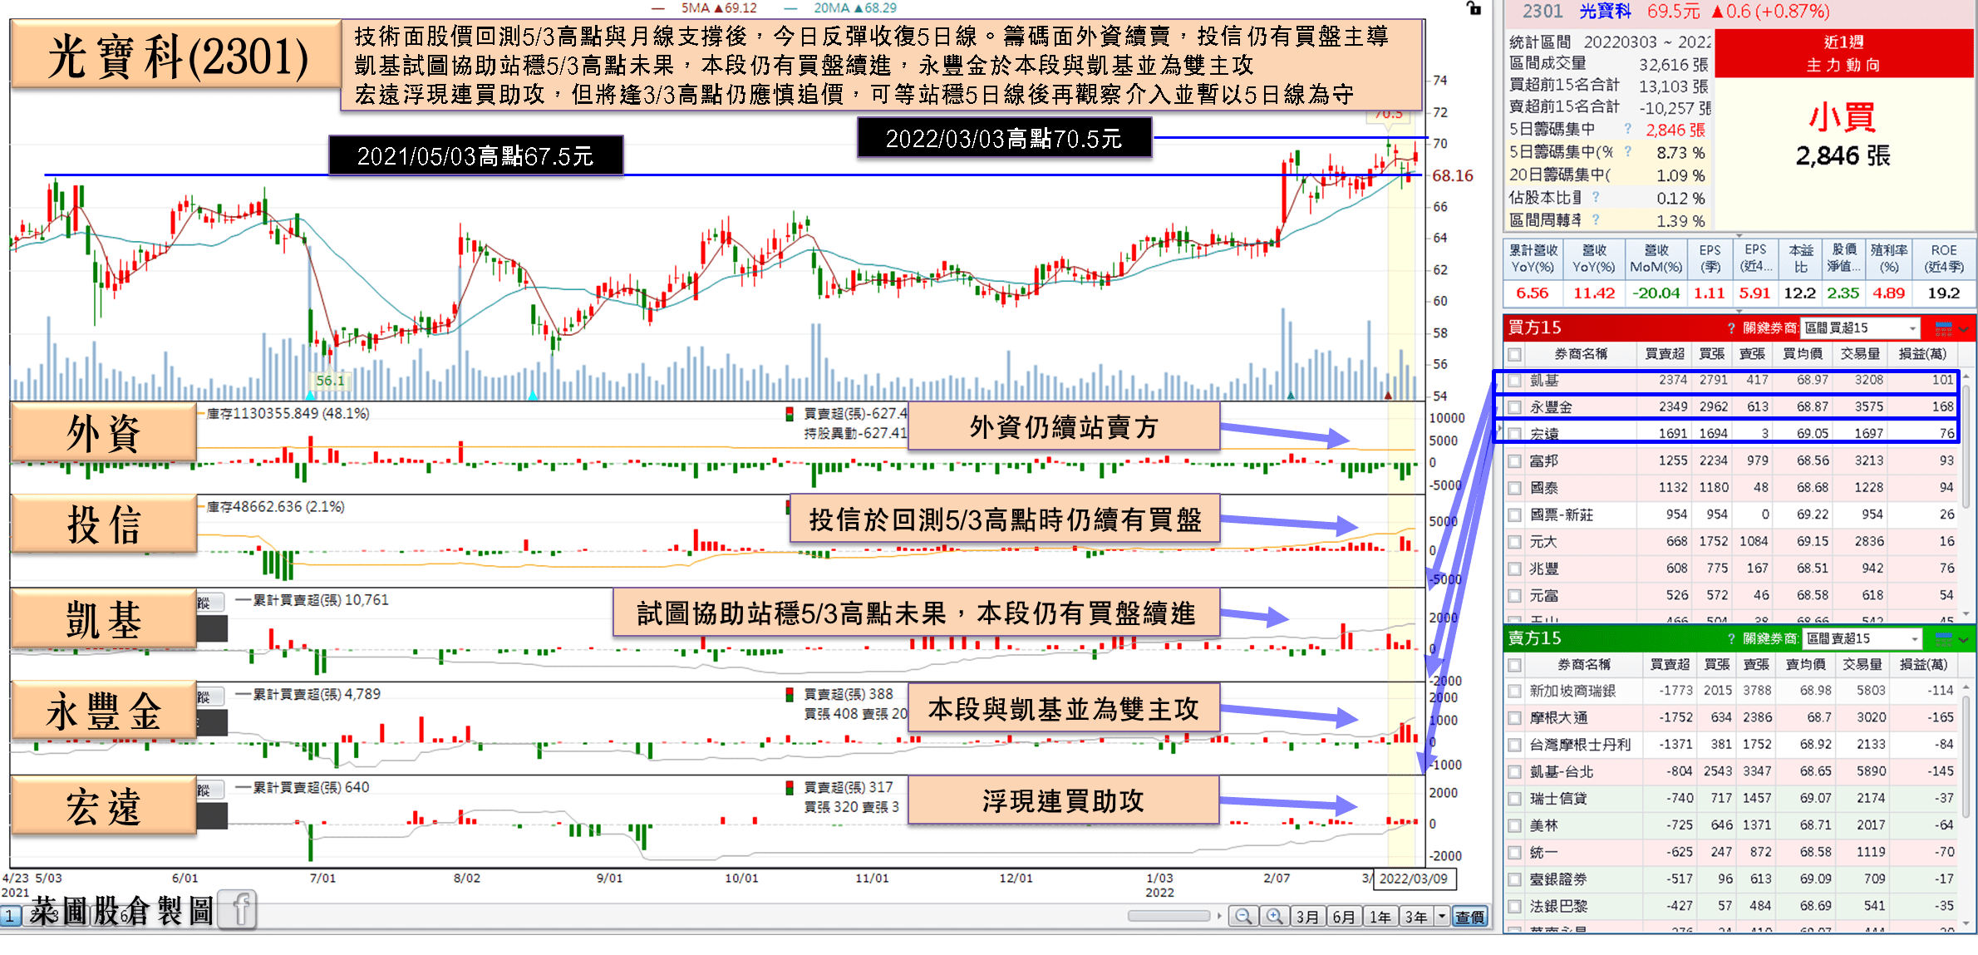Check the 凱基 broker row checkbox
This screenshot has height=955, width=1978.
pos(1515,381)
